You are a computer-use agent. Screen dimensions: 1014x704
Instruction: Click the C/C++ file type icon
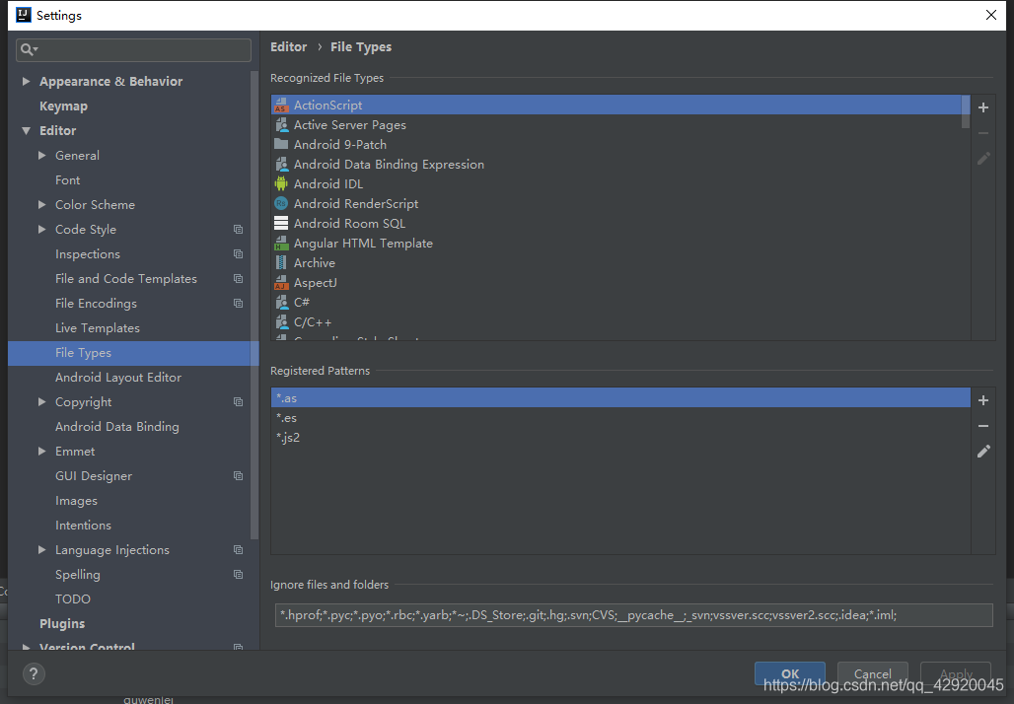click(x=281, y=322)
